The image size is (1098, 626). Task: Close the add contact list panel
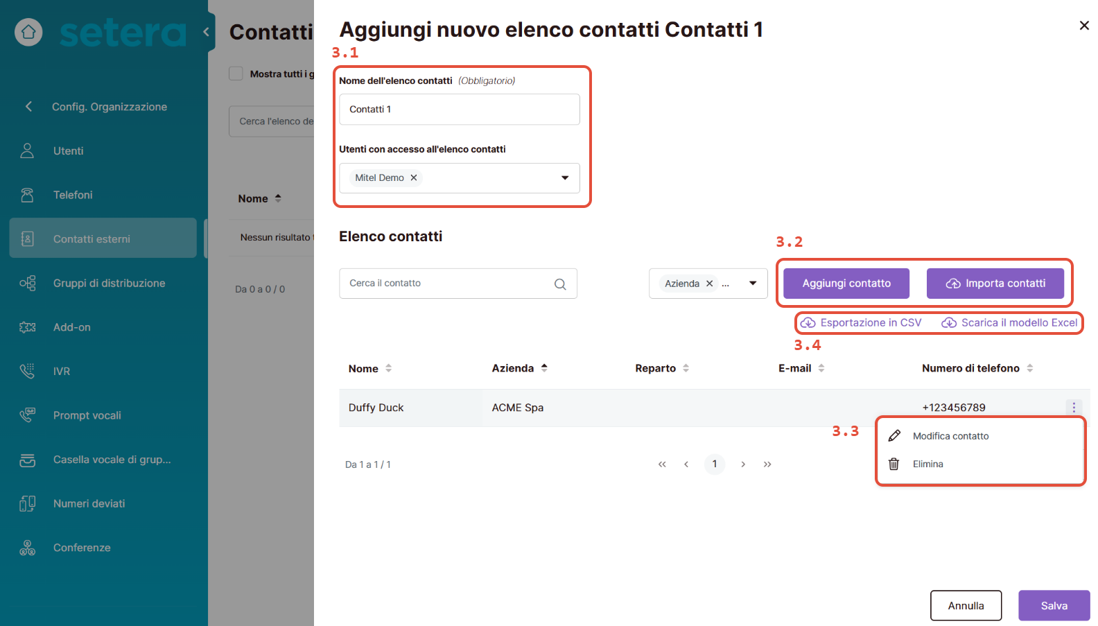1084,26
